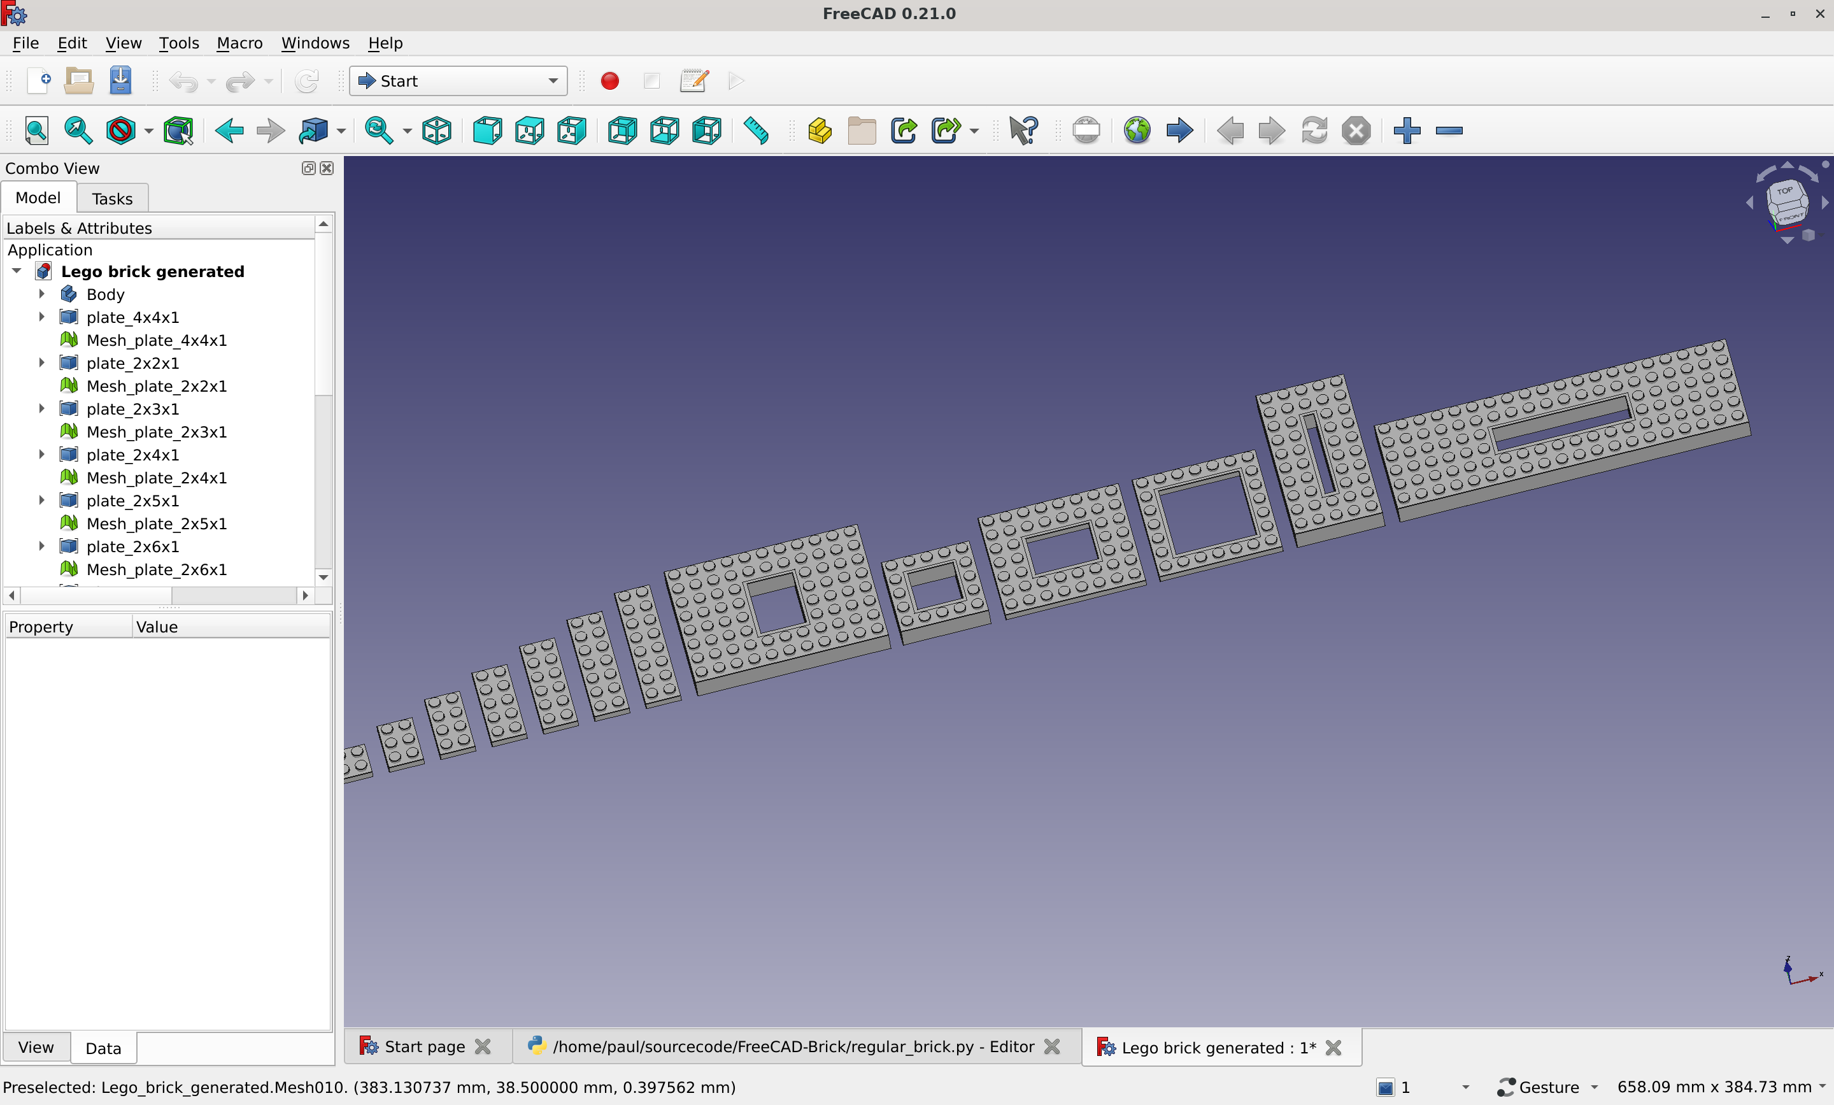Create a new group folder icon
This screenshot has width=1834, height=1105.
coord(862,131)
